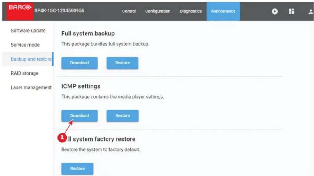Switch to the Configuration tab

coord(158,11)
